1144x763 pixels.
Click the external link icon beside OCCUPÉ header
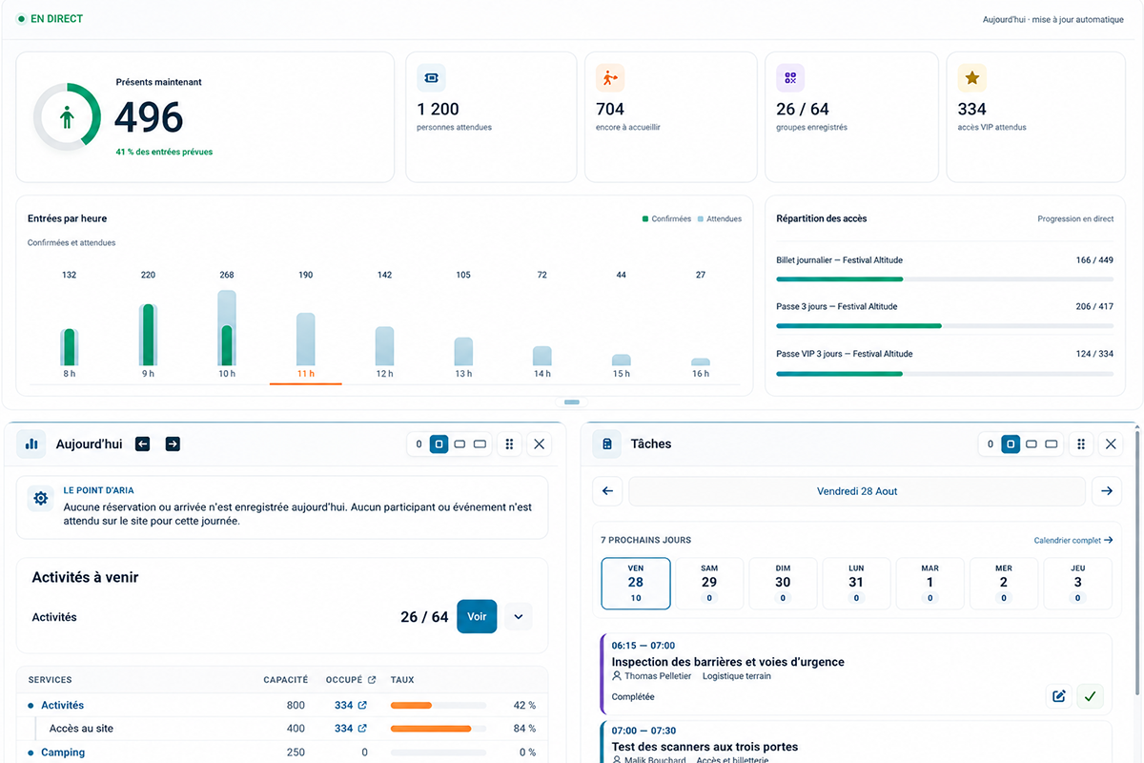(372, 680)
